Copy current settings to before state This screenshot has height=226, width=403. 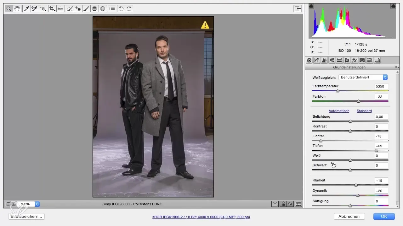[x=291, y=204]
